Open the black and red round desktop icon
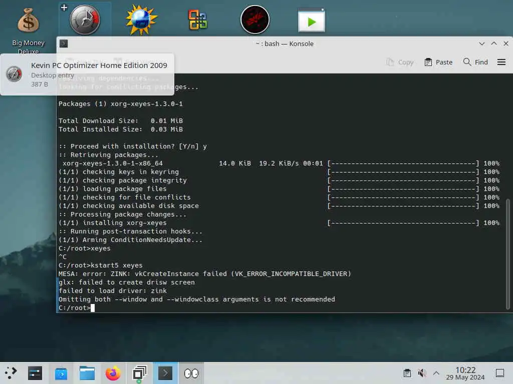This screenshot has width=513, height=384. 255,20
